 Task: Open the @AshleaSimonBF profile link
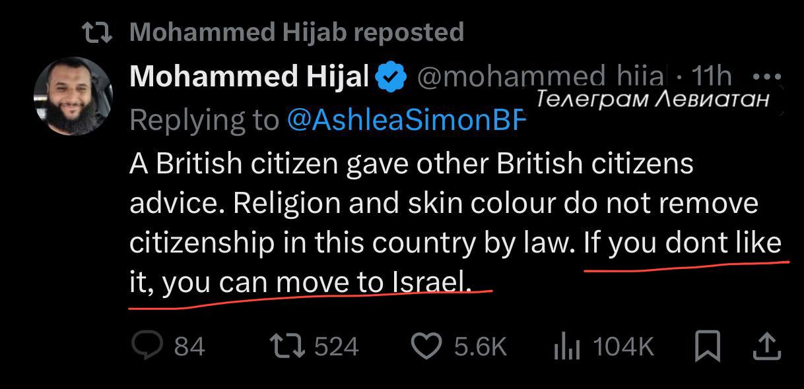pyautogui.click(x=405, y=119)
